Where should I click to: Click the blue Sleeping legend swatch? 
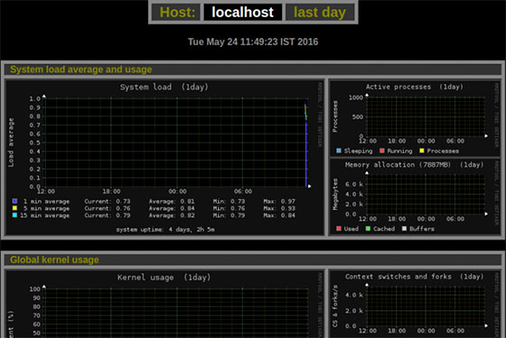pyautogui.click(x=339, y=150)
